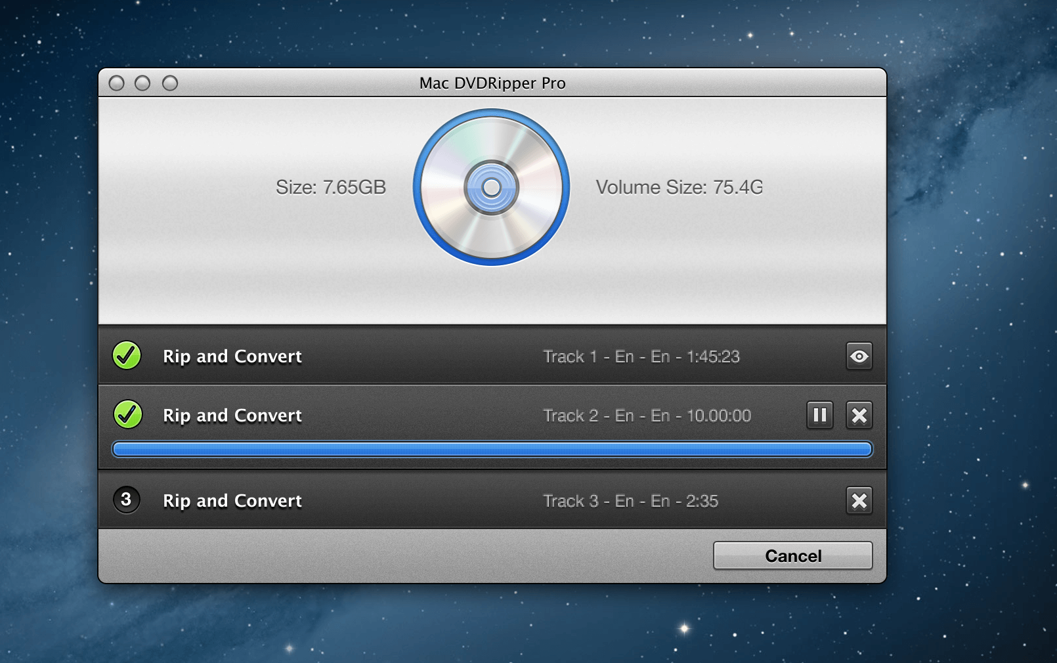The height and width of the screenshot is (663, 1057).
Task: Click 'Rip and Convert' label on Track 1 row
Action: [x=232, y=356]
